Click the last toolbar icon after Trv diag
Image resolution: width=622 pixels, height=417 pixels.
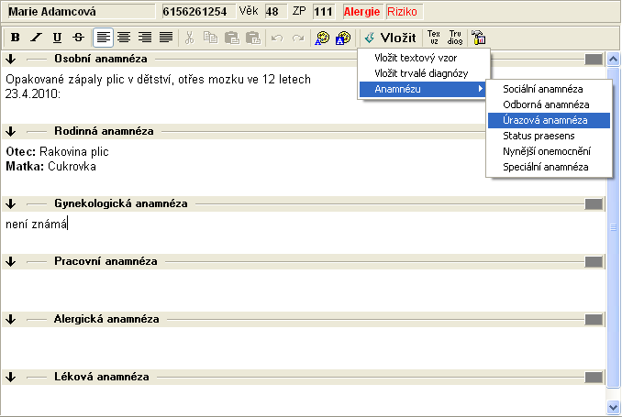click(x=478, y=38)
